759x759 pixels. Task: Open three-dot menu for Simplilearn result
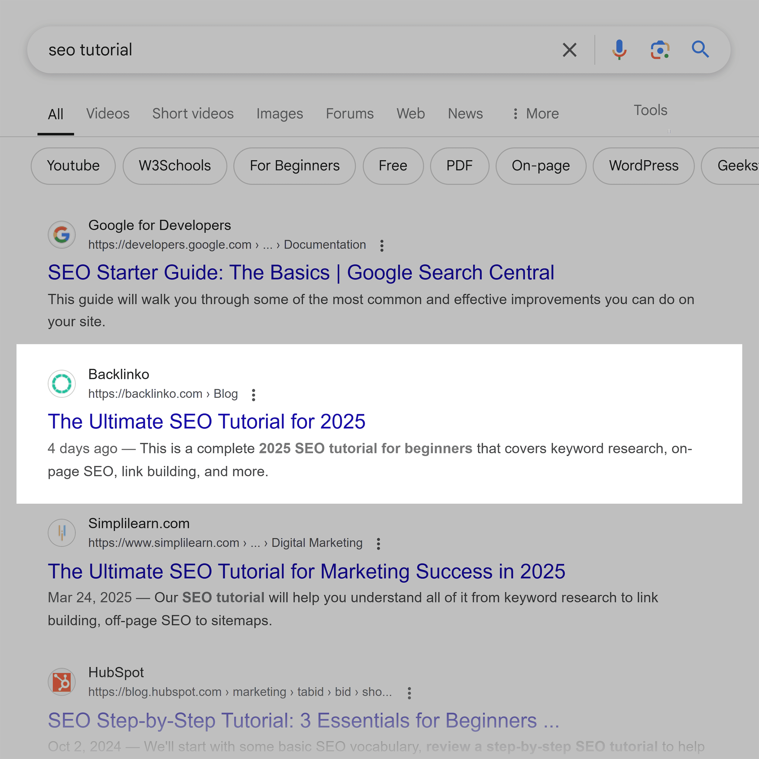pos(378,544)
